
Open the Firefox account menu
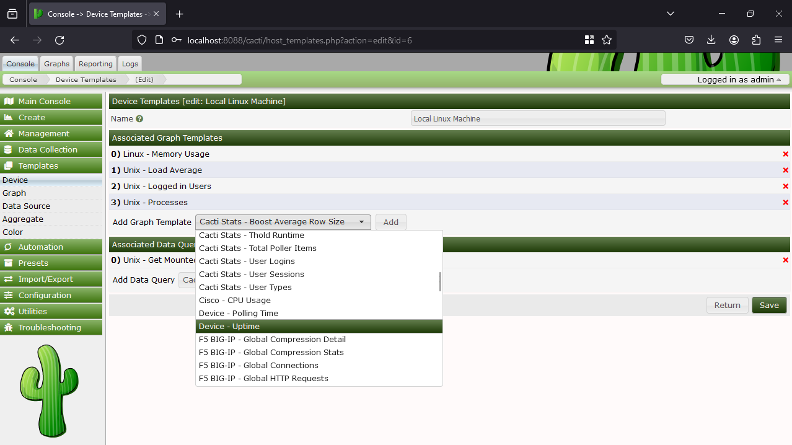(x=734, y=40)
